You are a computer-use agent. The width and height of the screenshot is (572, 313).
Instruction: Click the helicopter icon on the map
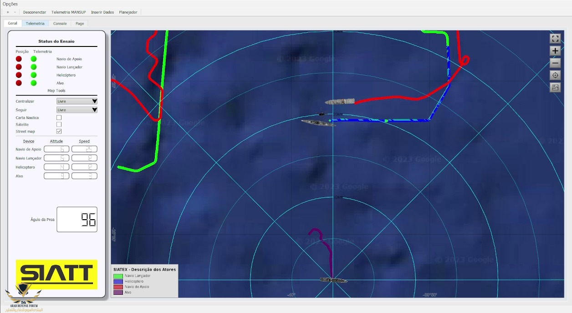pos(322,114)
